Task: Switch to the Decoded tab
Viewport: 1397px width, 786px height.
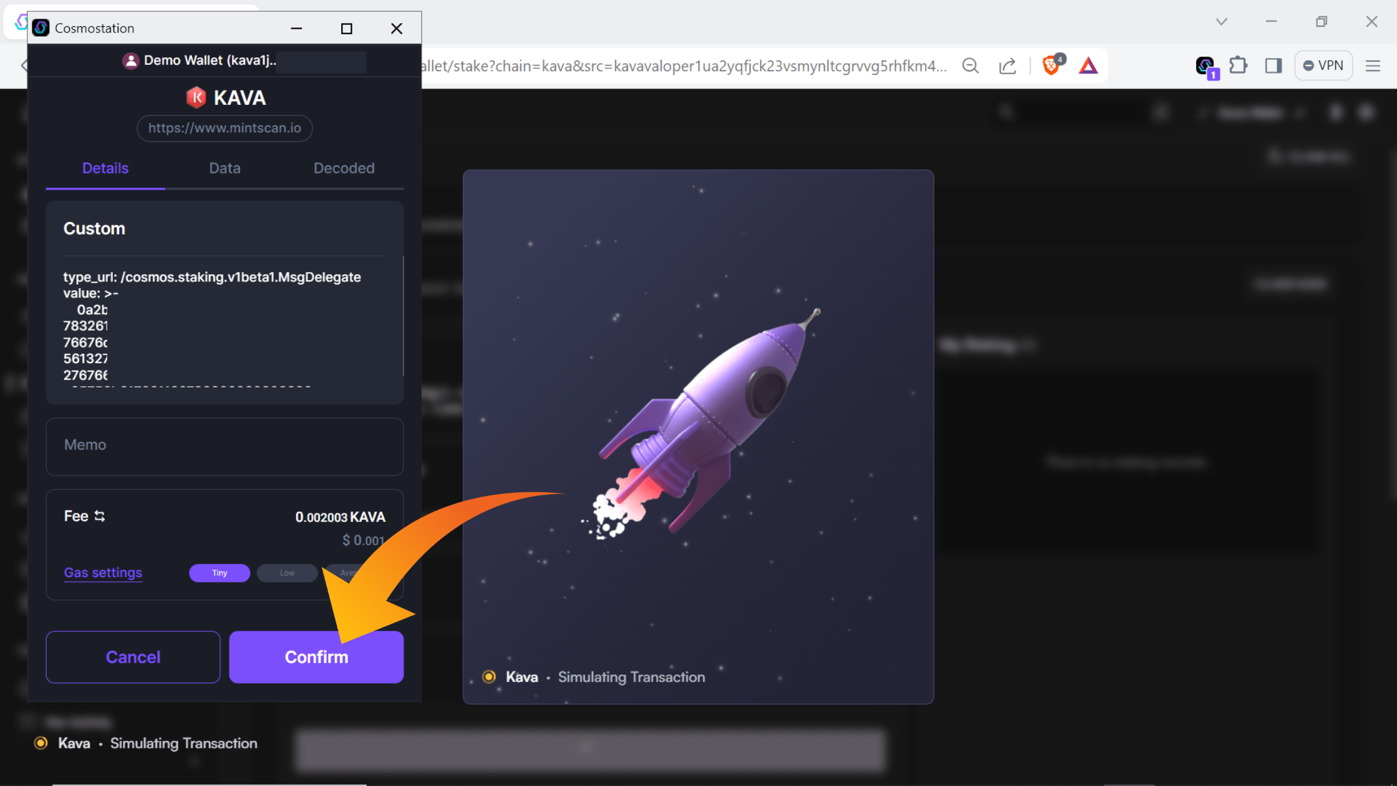Action: click(x=344, y=168)
